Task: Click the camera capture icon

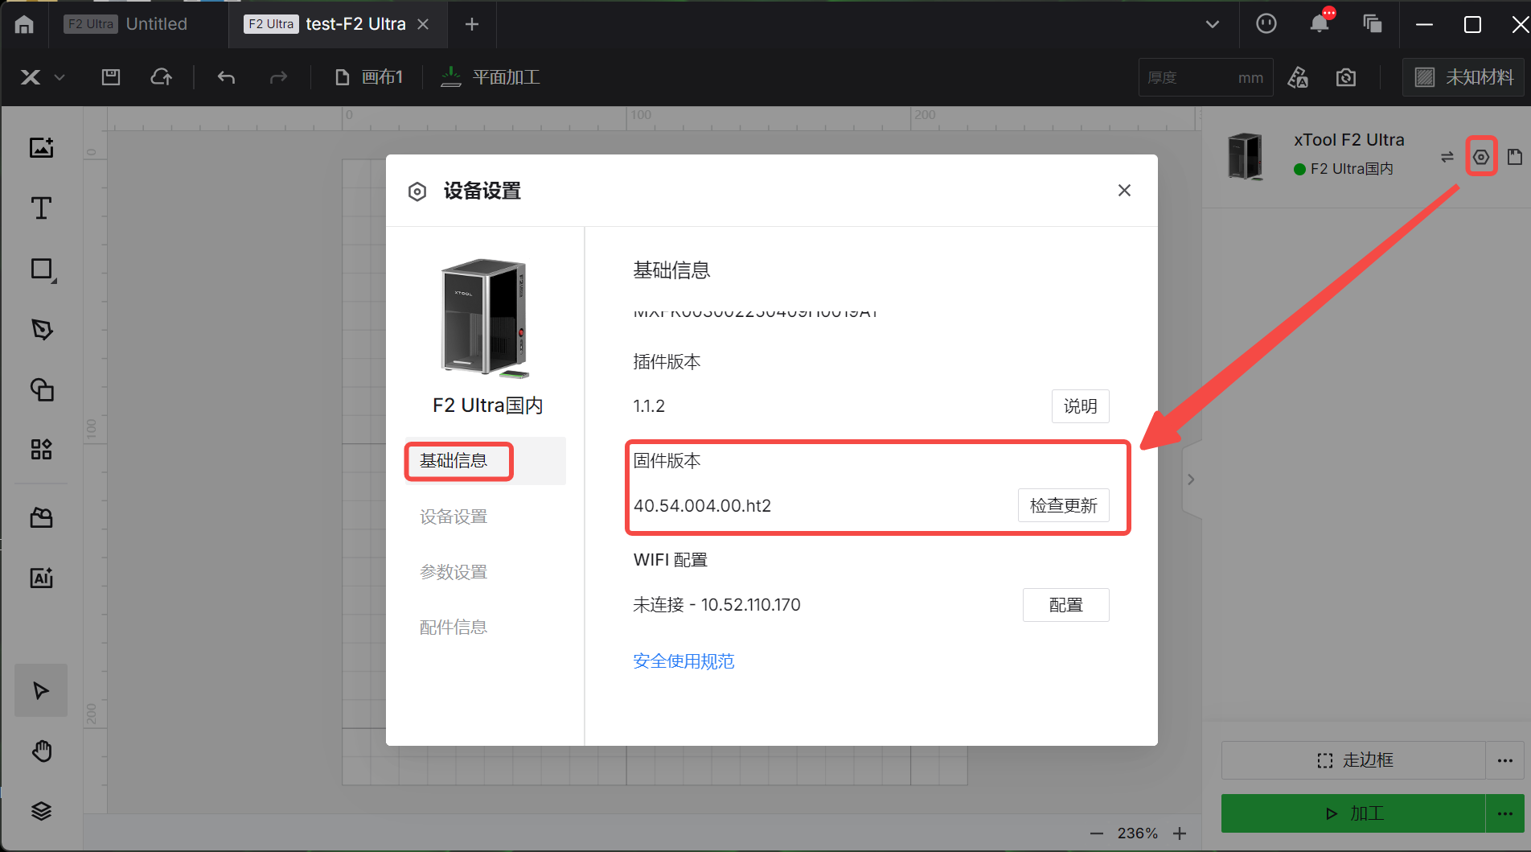Action: tap(1346, 77)
